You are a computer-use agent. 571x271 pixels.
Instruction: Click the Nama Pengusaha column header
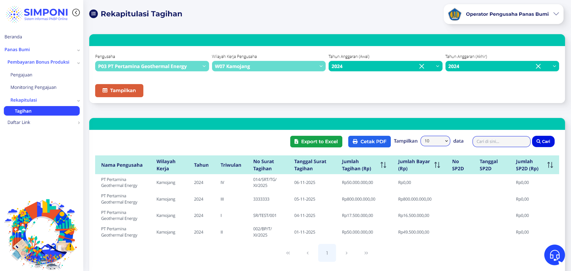click(x=122, y=165)
